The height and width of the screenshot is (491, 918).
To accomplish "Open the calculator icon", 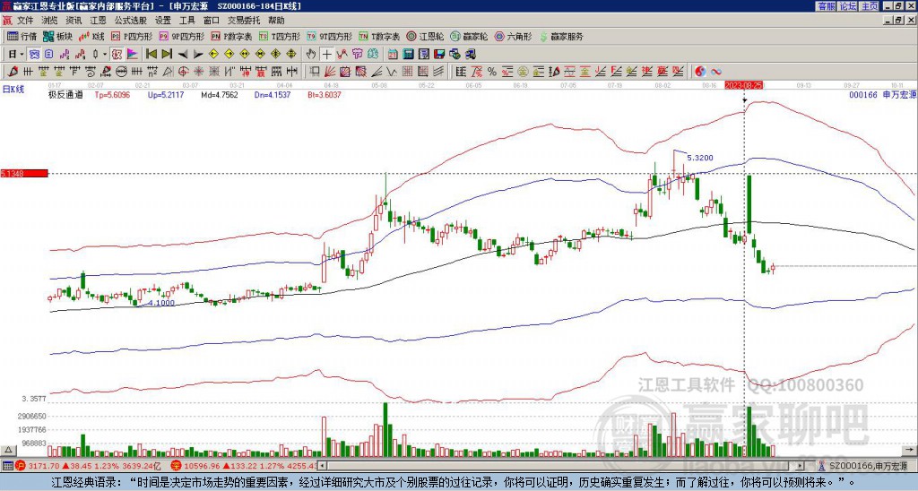I will (x=409, y=55).
